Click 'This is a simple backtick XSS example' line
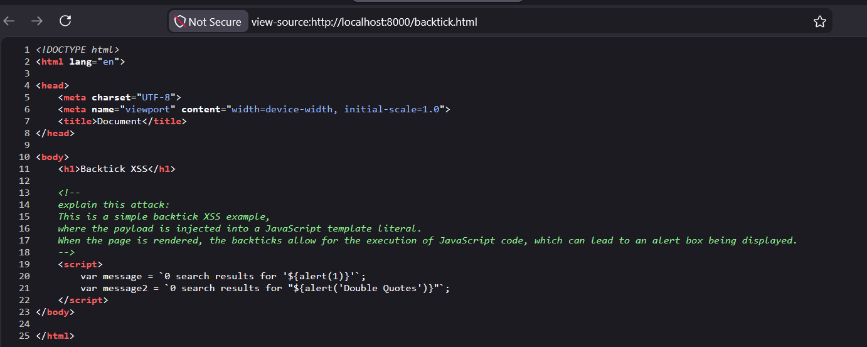Screen dimensions: 867x347 click(164, 216)
